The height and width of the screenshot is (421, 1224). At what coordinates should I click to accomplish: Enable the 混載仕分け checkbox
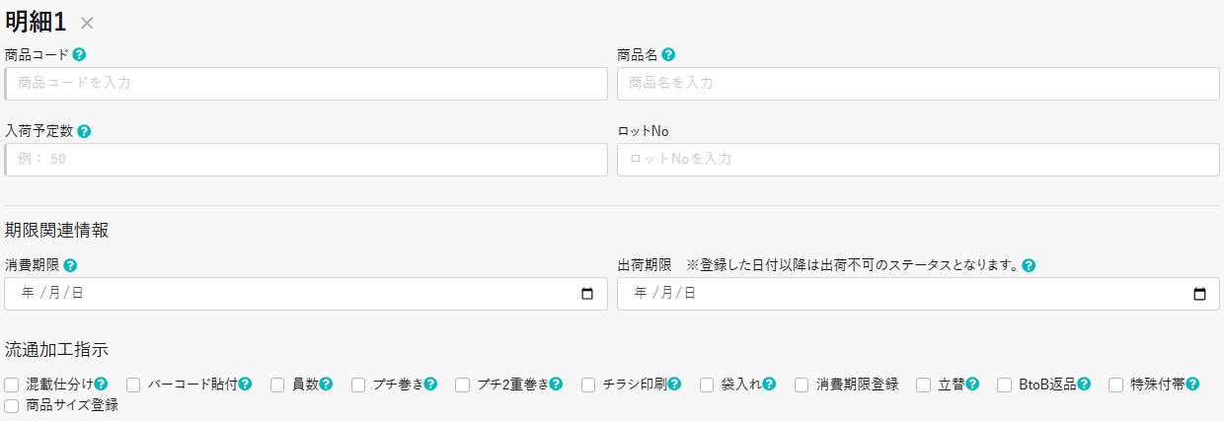pyautogui.click(x=12, y=385)
